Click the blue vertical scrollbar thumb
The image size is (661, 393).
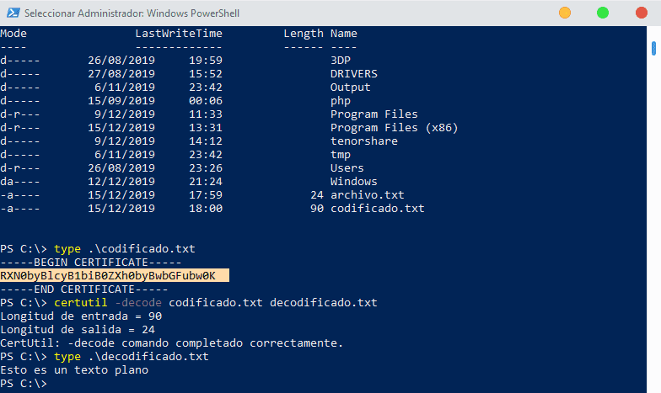click(x=655, y=47)
